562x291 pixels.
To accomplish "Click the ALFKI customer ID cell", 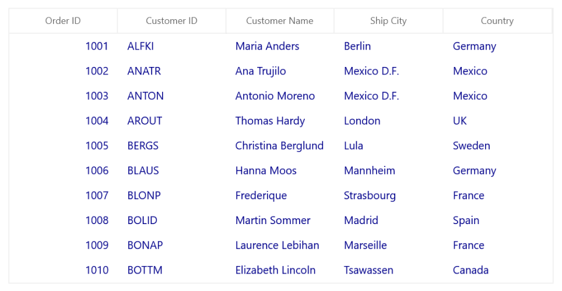I will [140, 46].
